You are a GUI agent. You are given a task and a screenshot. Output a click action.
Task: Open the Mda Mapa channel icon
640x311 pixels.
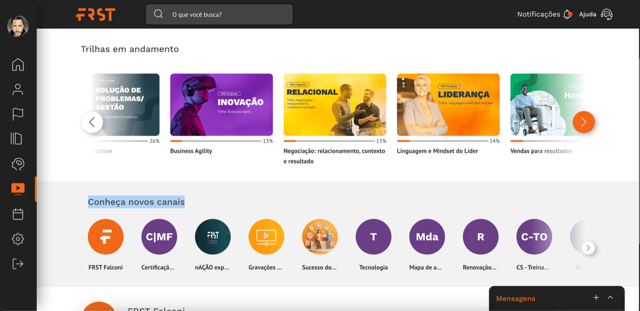[427, 236]
